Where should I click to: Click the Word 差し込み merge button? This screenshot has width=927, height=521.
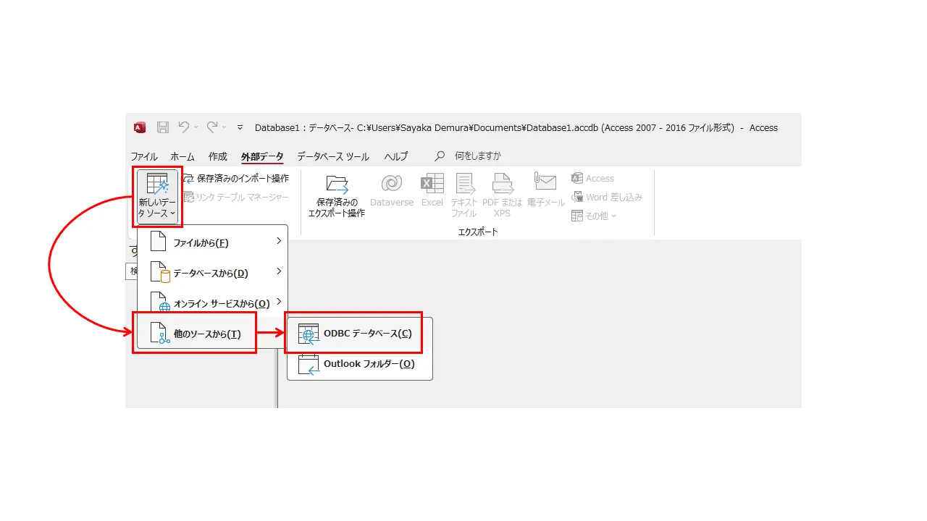(x=606, y=197)
